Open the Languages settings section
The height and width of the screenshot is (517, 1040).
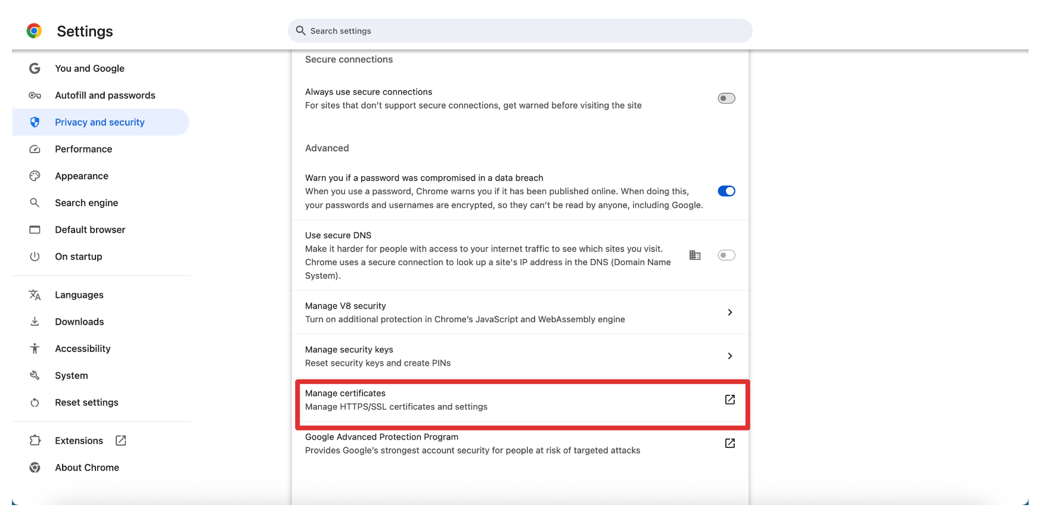[79, 295]
